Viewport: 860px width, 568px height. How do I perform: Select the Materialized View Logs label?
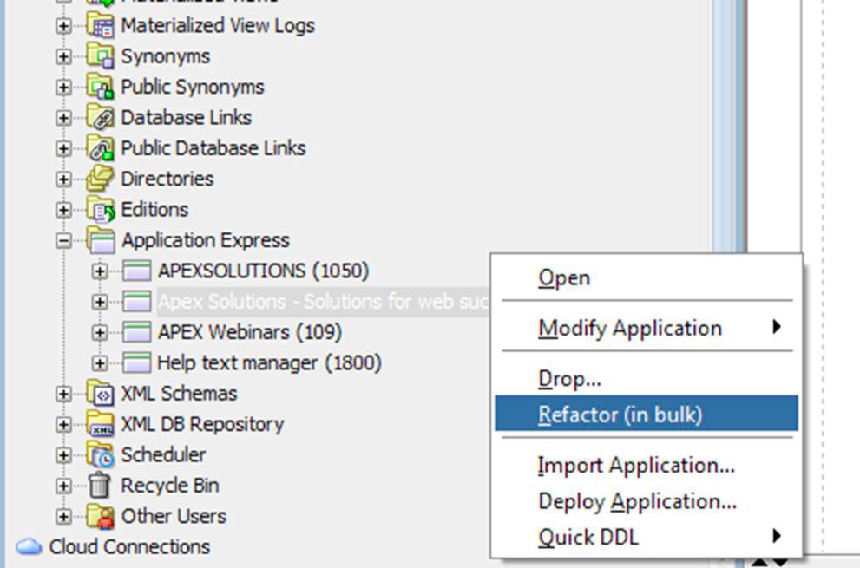pyautogui.click(x=218, y=26)
